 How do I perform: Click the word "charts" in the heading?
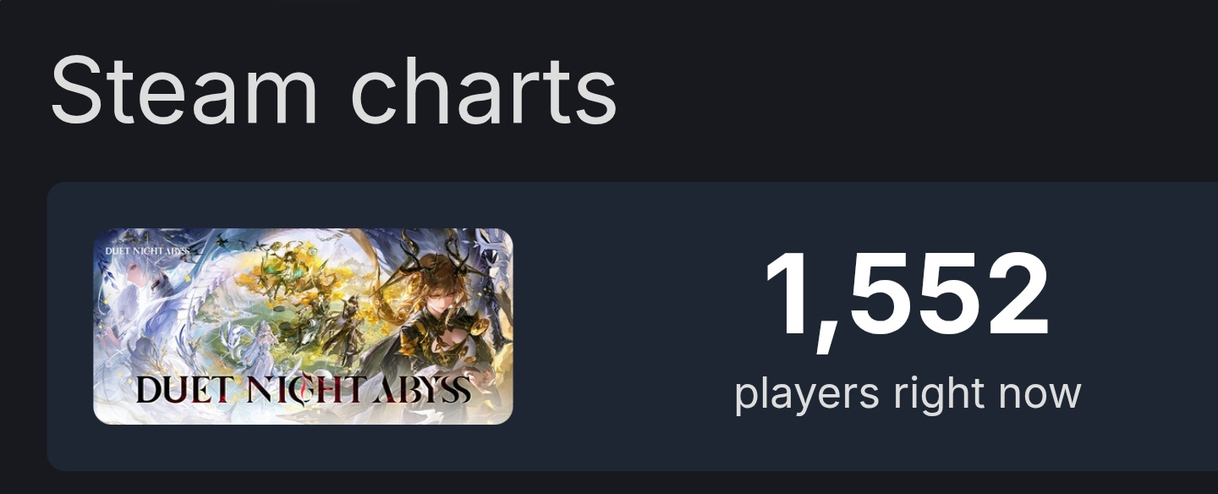pyautogui.click(x=484, y=91)
